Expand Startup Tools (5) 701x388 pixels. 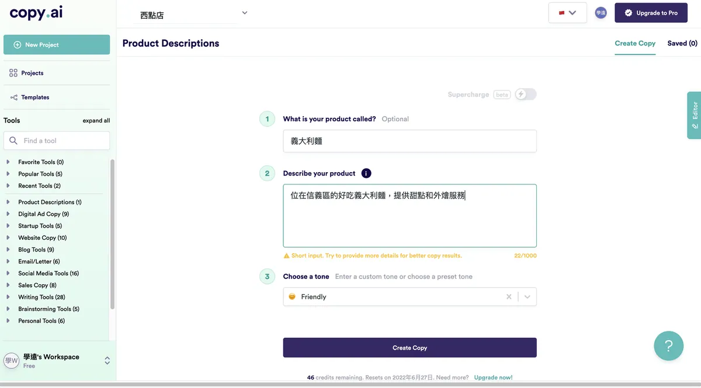click(x=40, y=226)
